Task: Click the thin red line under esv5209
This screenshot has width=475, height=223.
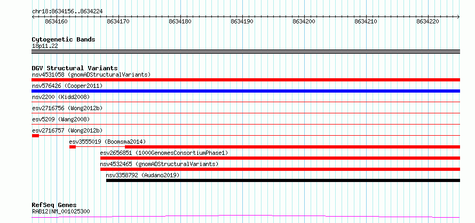Action: click(246, 125)
